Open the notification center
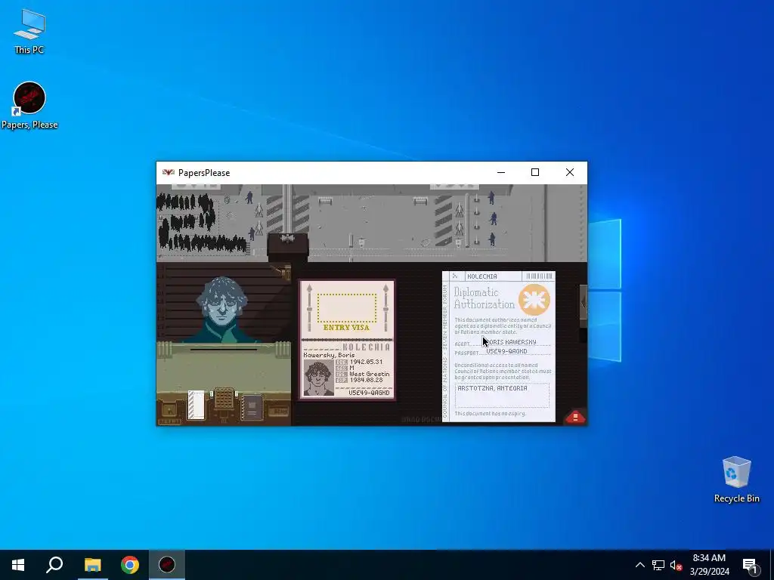Image resolution: width=774 pixels, height=580 pixels. [750, 565]
